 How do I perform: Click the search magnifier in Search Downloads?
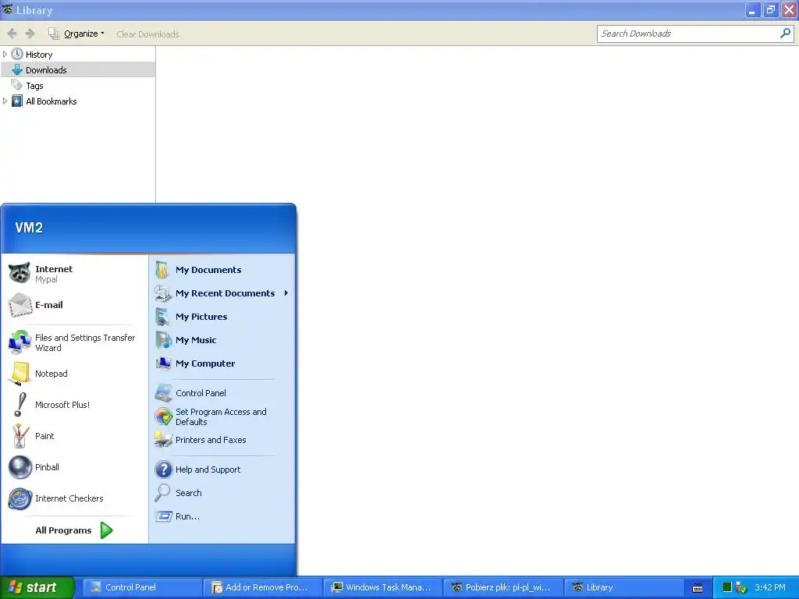coord(785,34)
